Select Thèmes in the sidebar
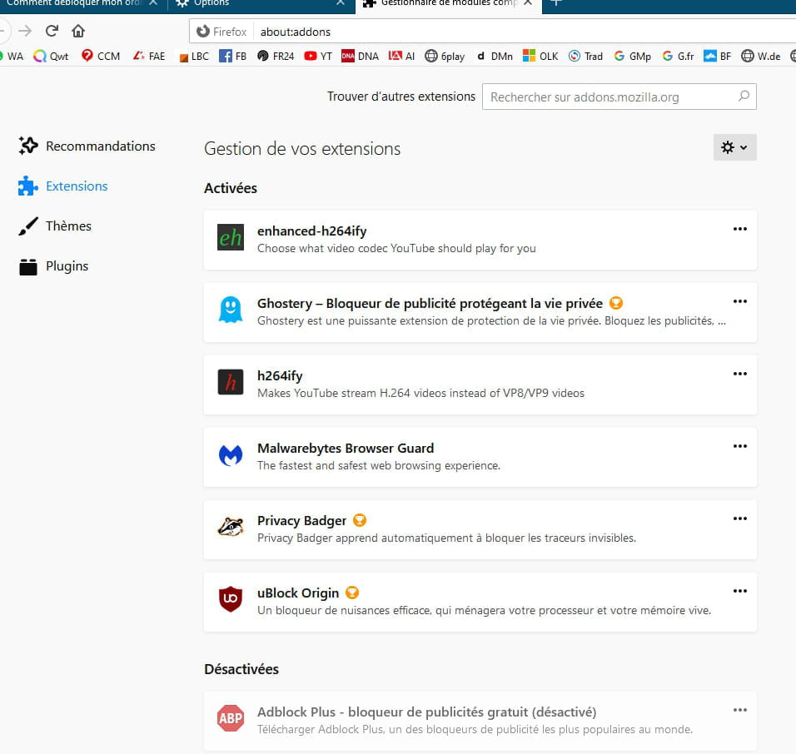This screenshot has width=796, height=754. 55,226
